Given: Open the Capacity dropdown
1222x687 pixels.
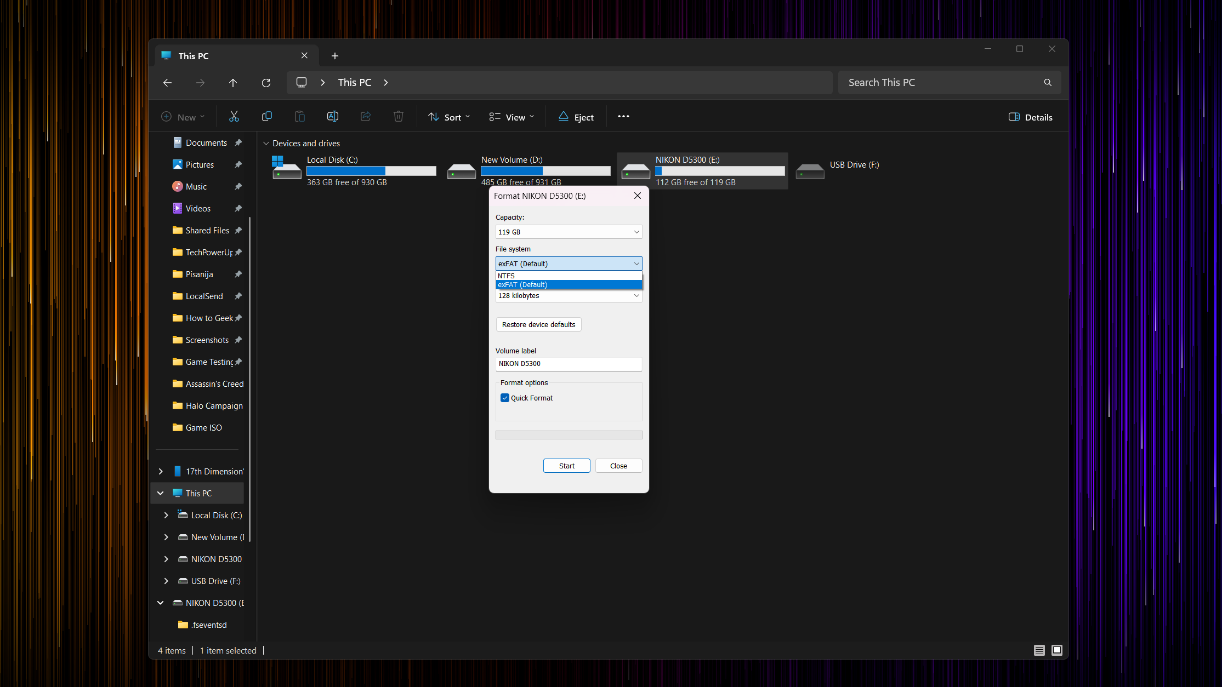Looking at the screenshot, I should pyautogui.click(x=569, y=232).
